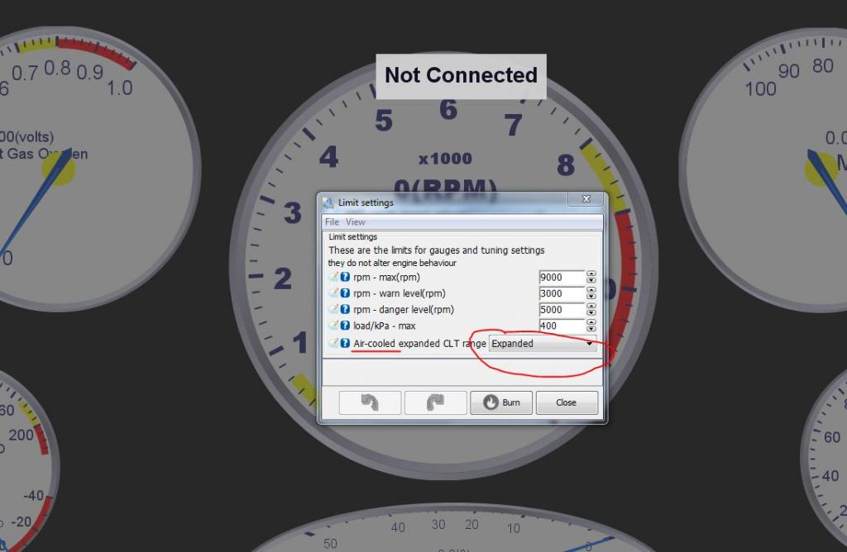Click note icon beside rpm - max(rpm)
This screenshot has width=847, height=552.
[334, 277]
